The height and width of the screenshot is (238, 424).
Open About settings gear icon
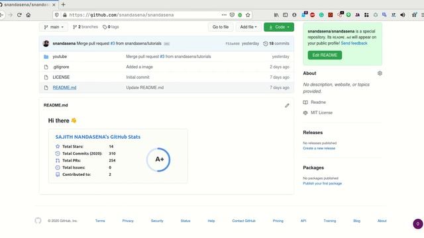pyautogui.click(x=380, y=73)
